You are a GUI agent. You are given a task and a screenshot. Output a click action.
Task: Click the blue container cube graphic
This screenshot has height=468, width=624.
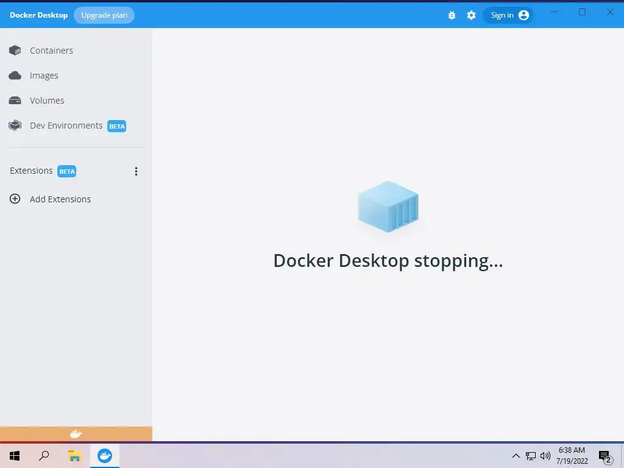[388, 207]
